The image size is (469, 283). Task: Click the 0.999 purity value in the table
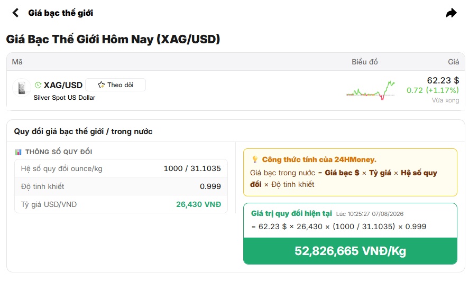[210, 186]
